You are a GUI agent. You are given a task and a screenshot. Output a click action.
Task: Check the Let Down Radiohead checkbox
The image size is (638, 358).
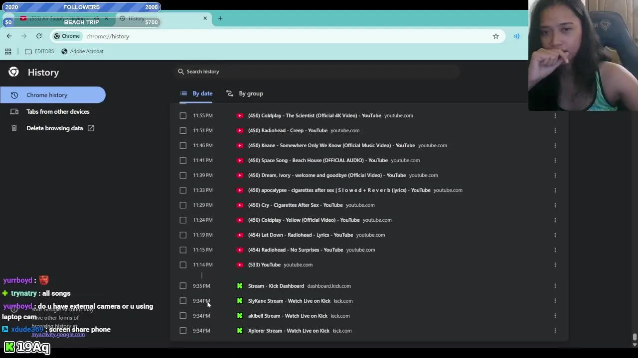tap(183, 235)
